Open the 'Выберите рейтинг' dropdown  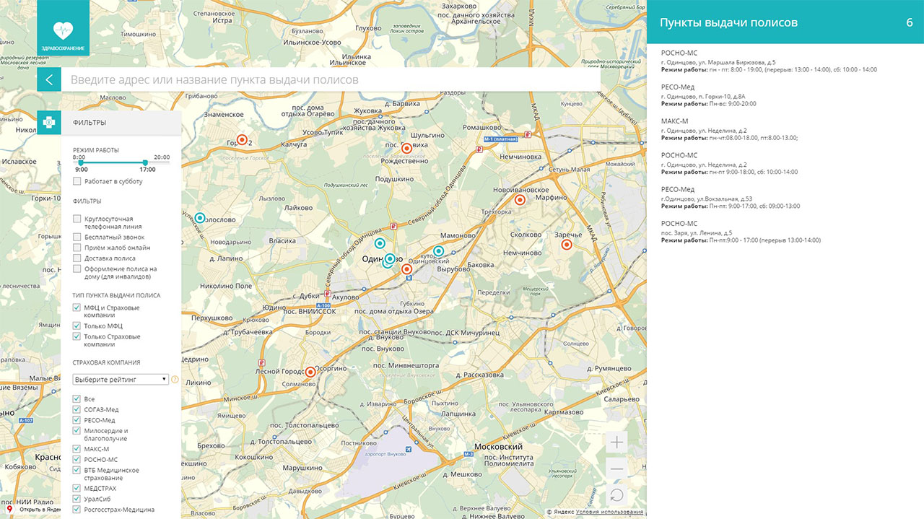[x=121, y=379]
